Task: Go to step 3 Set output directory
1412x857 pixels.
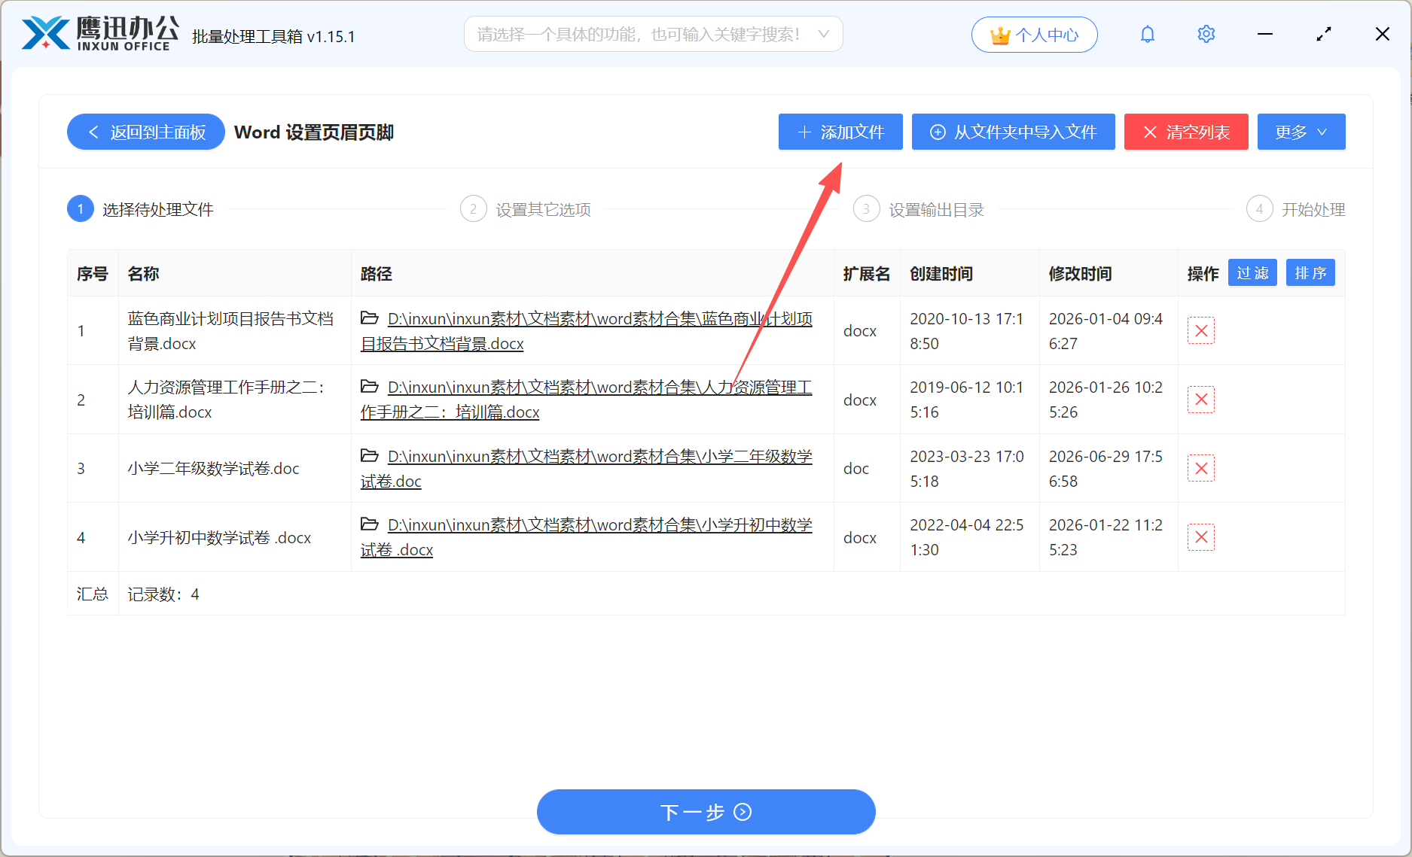Action: tap(919, 209)
